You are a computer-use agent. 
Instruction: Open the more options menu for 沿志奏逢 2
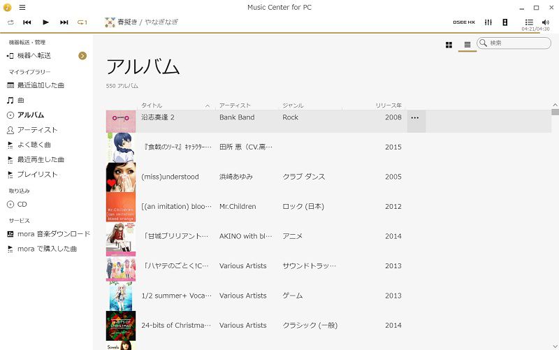coord(415,118)
